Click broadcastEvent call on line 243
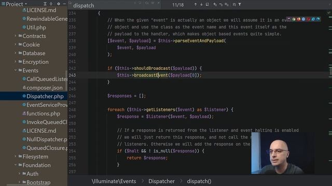The width and height of the screenshot is (332, 186). (x=151, y=75)
